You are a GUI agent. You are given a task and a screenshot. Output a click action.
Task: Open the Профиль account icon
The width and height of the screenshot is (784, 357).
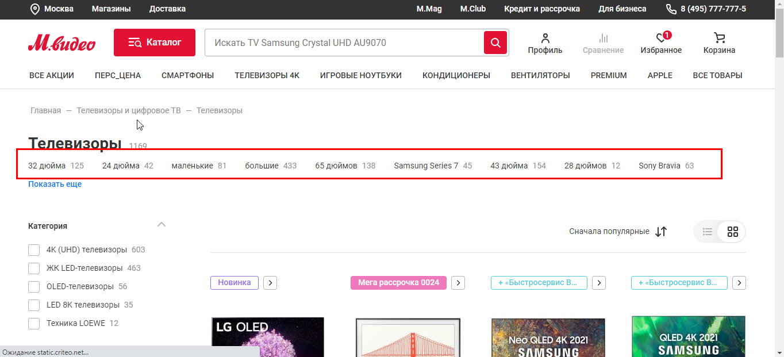545,44
